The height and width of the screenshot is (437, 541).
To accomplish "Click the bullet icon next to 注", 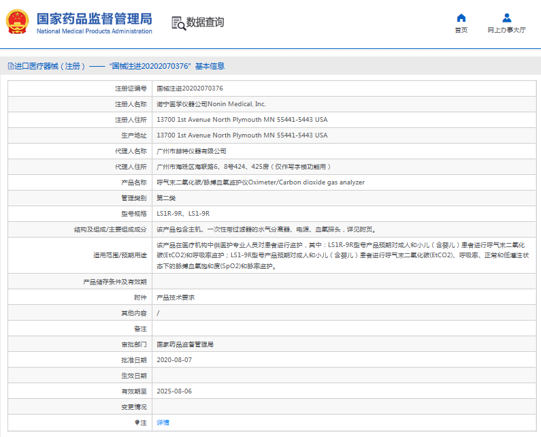I will [137, 423].
